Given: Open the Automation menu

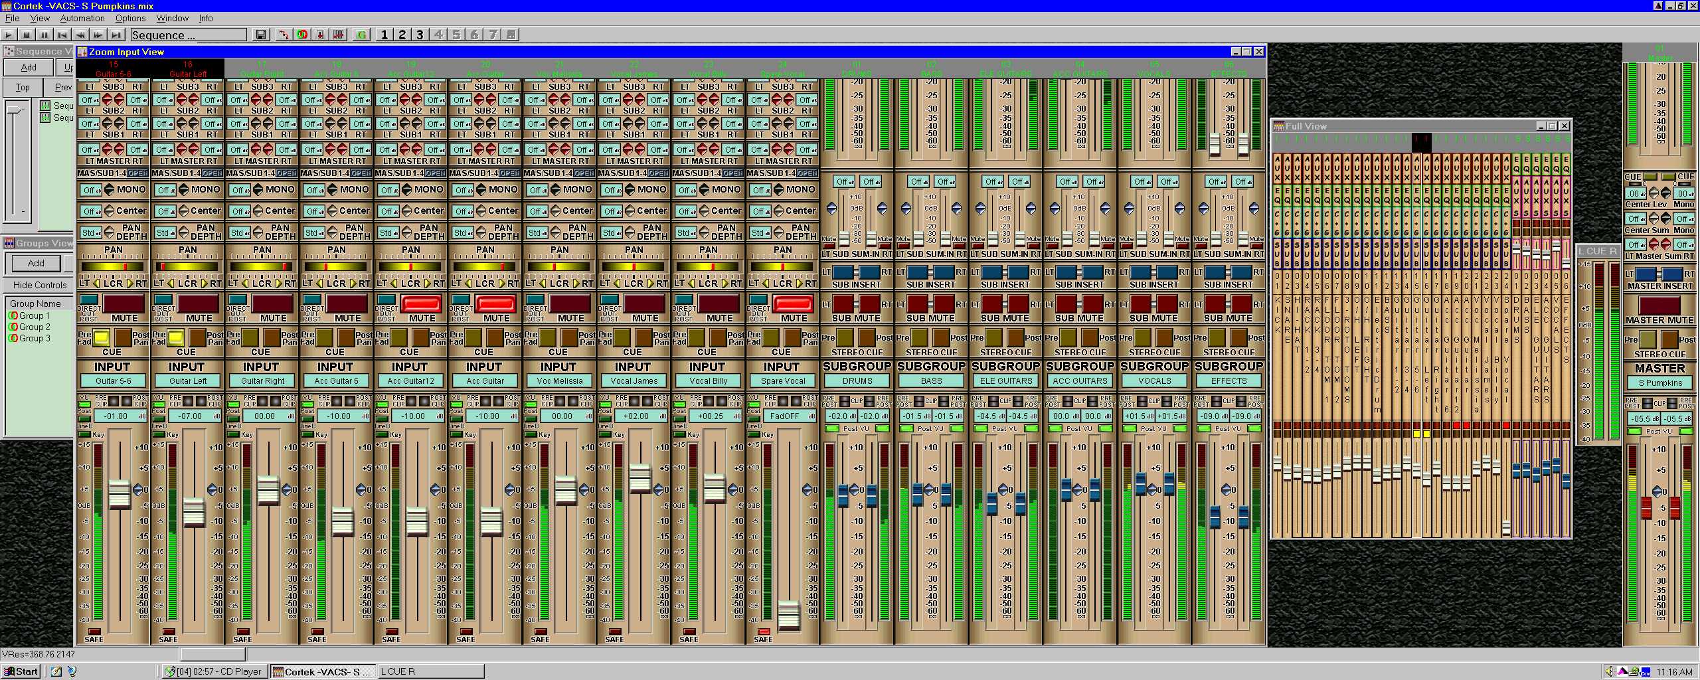Looking at the screenshot, I should pos(82,19).
